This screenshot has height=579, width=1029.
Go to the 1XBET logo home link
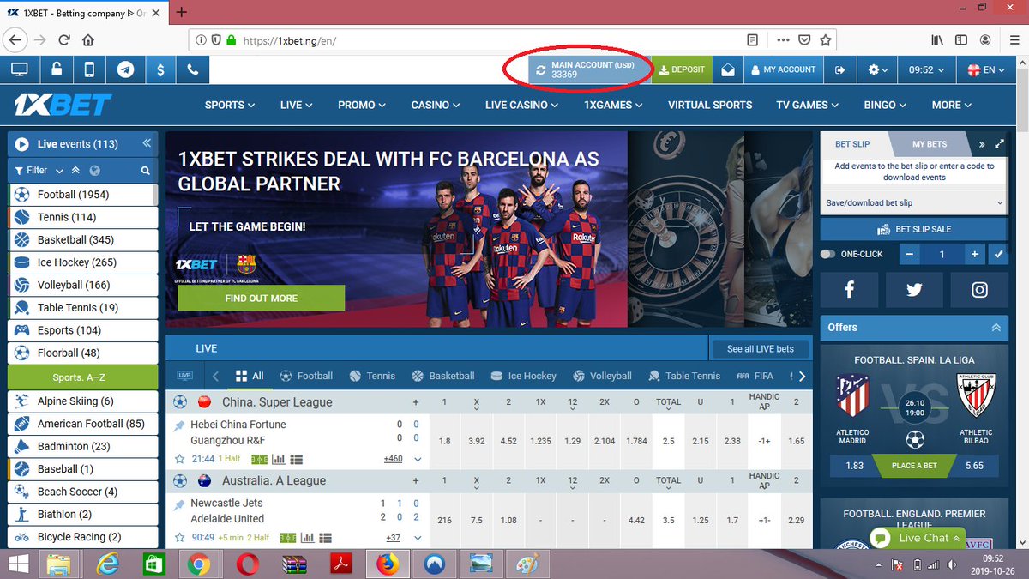pos(63,105)
